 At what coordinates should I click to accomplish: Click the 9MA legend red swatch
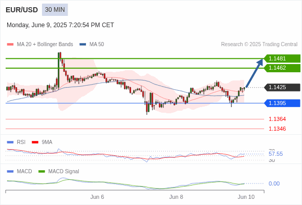[35, 142]
